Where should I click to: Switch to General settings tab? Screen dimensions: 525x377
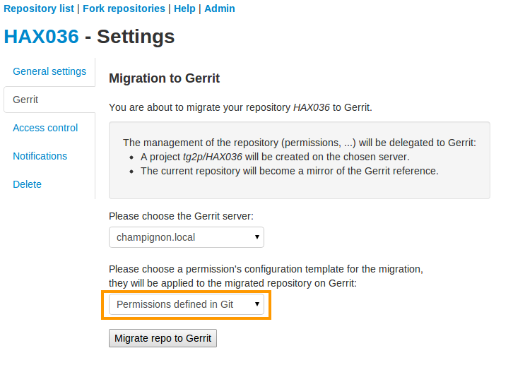pos(49,71)
